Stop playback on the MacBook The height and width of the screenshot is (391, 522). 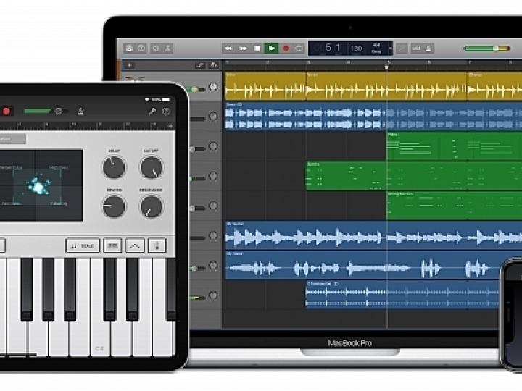[x=257, y=49]
